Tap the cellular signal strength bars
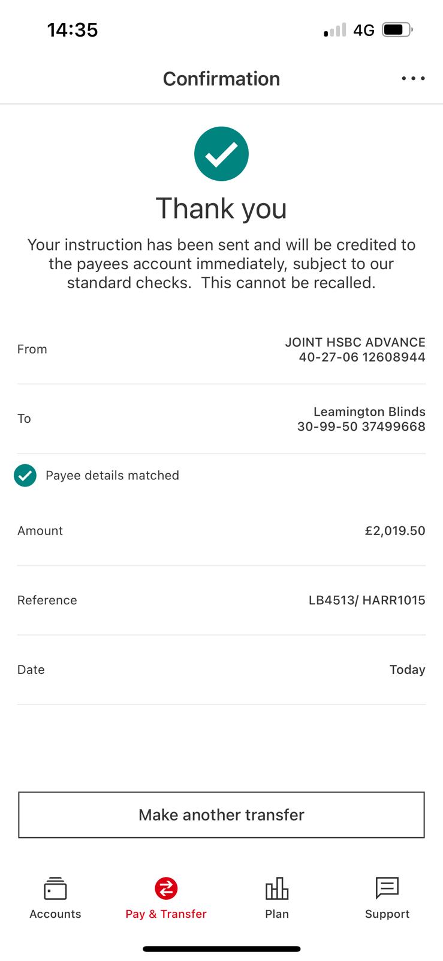This screenshot has width=443, height=961. pos(335,30)
